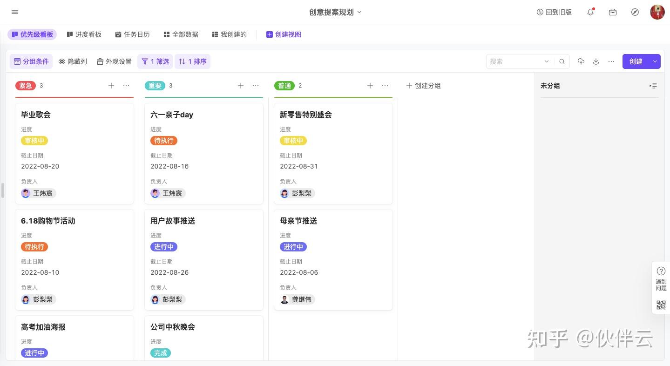This screenshot has width=670, height=366.
Task: Click the QR code icon
Action: click(661, 305)
